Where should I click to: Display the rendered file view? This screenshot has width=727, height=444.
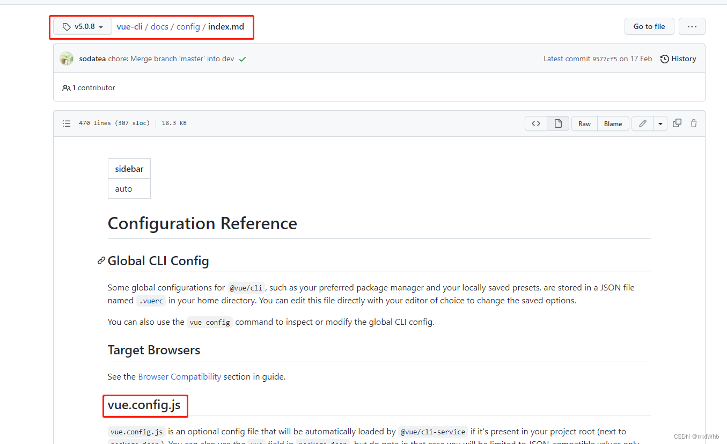(558, 123)
